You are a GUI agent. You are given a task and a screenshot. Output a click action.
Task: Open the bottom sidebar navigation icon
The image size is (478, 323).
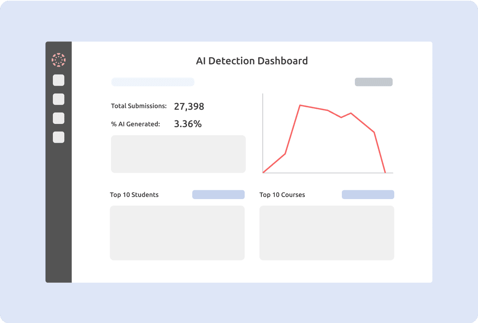coord(59,137)
